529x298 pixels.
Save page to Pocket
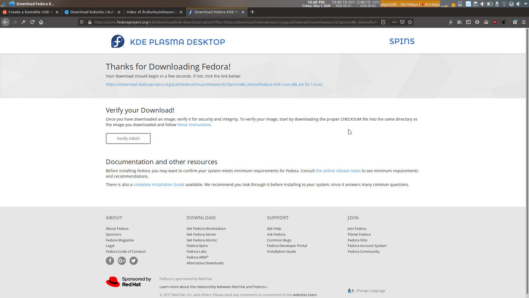(402, 22)
